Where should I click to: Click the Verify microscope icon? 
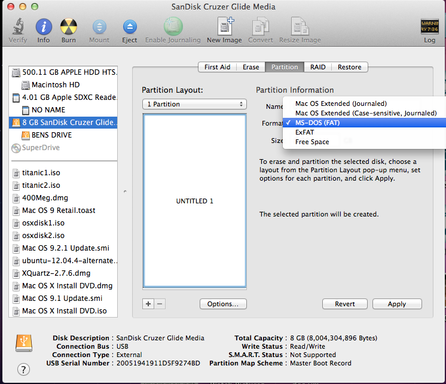coord(18,26)
